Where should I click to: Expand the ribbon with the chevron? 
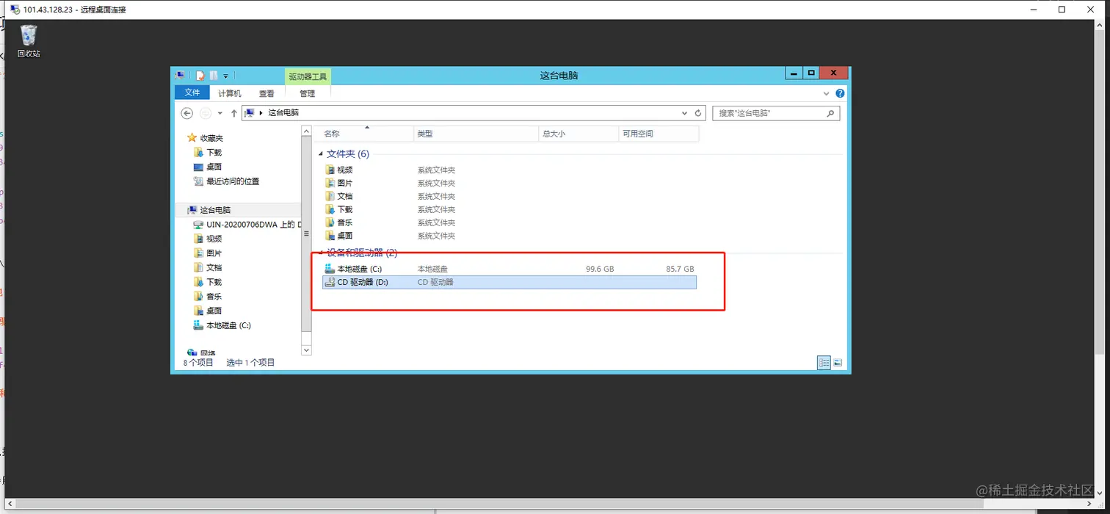coord(827,93)
